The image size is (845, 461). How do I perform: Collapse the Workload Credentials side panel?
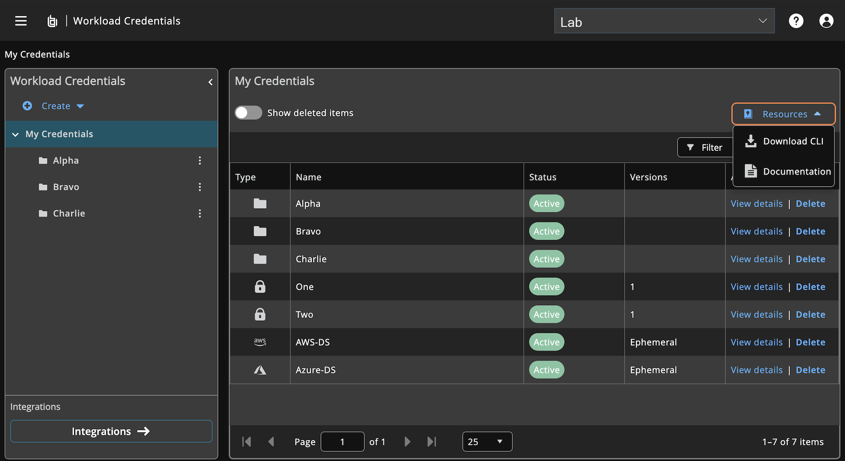[x=210, y=82]
